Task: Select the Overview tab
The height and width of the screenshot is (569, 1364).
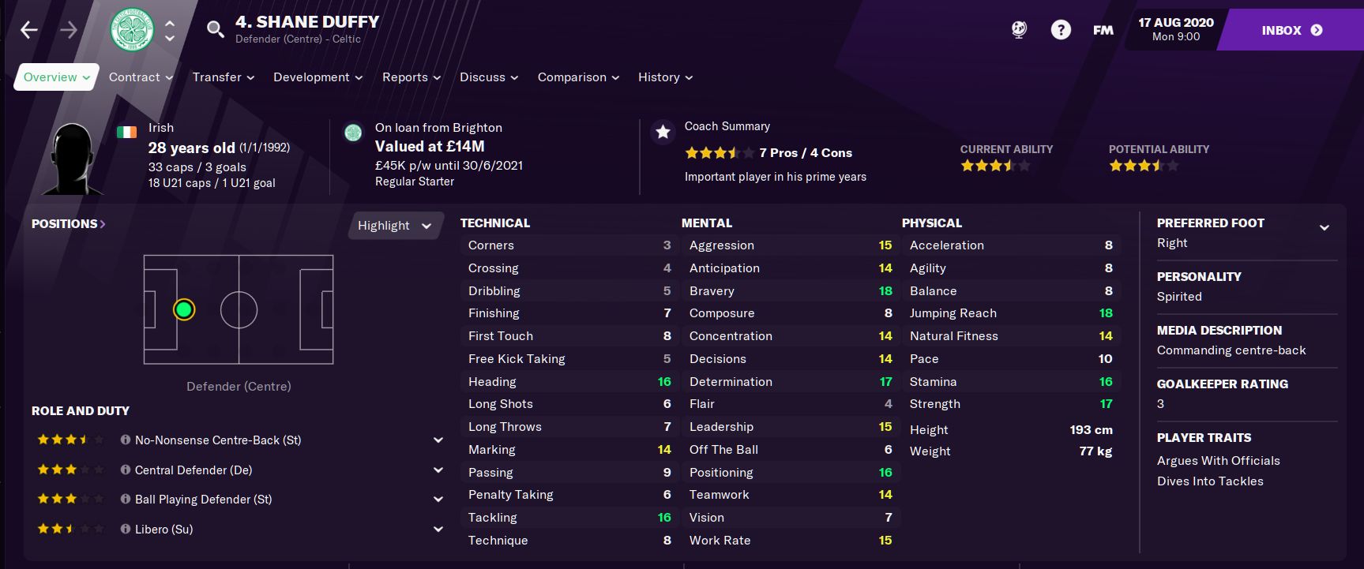Action: 56,77
